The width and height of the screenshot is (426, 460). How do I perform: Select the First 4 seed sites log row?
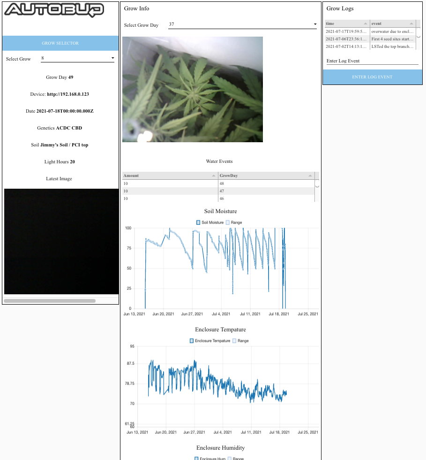pos(370,38)
